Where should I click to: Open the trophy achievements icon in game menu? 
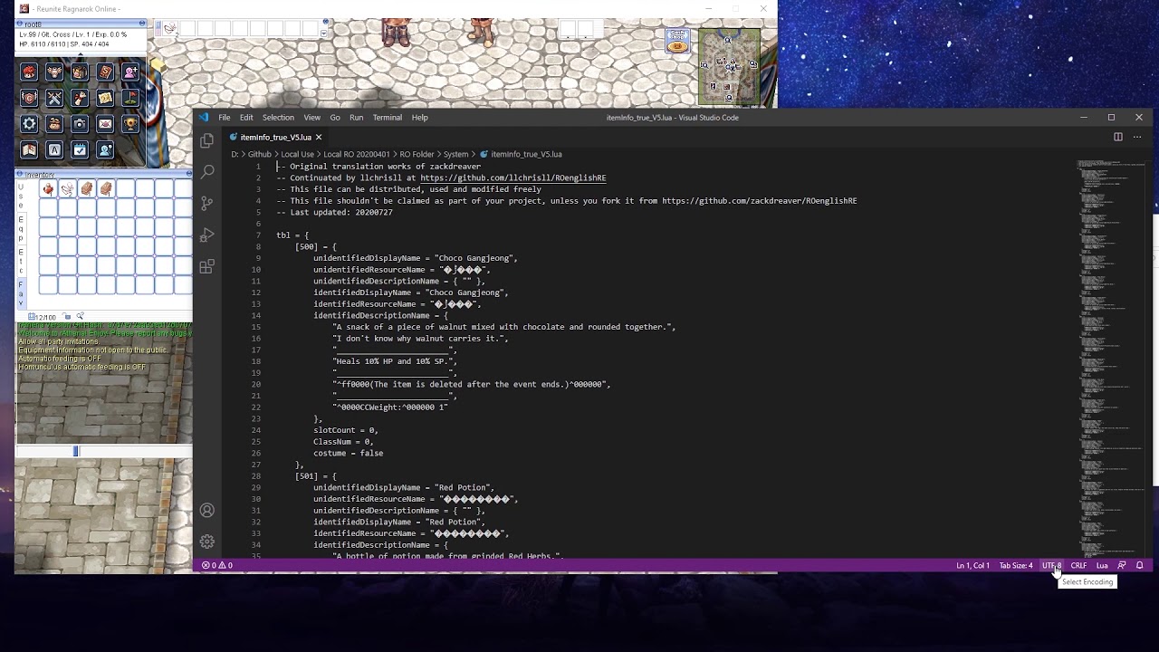(130, 124)
